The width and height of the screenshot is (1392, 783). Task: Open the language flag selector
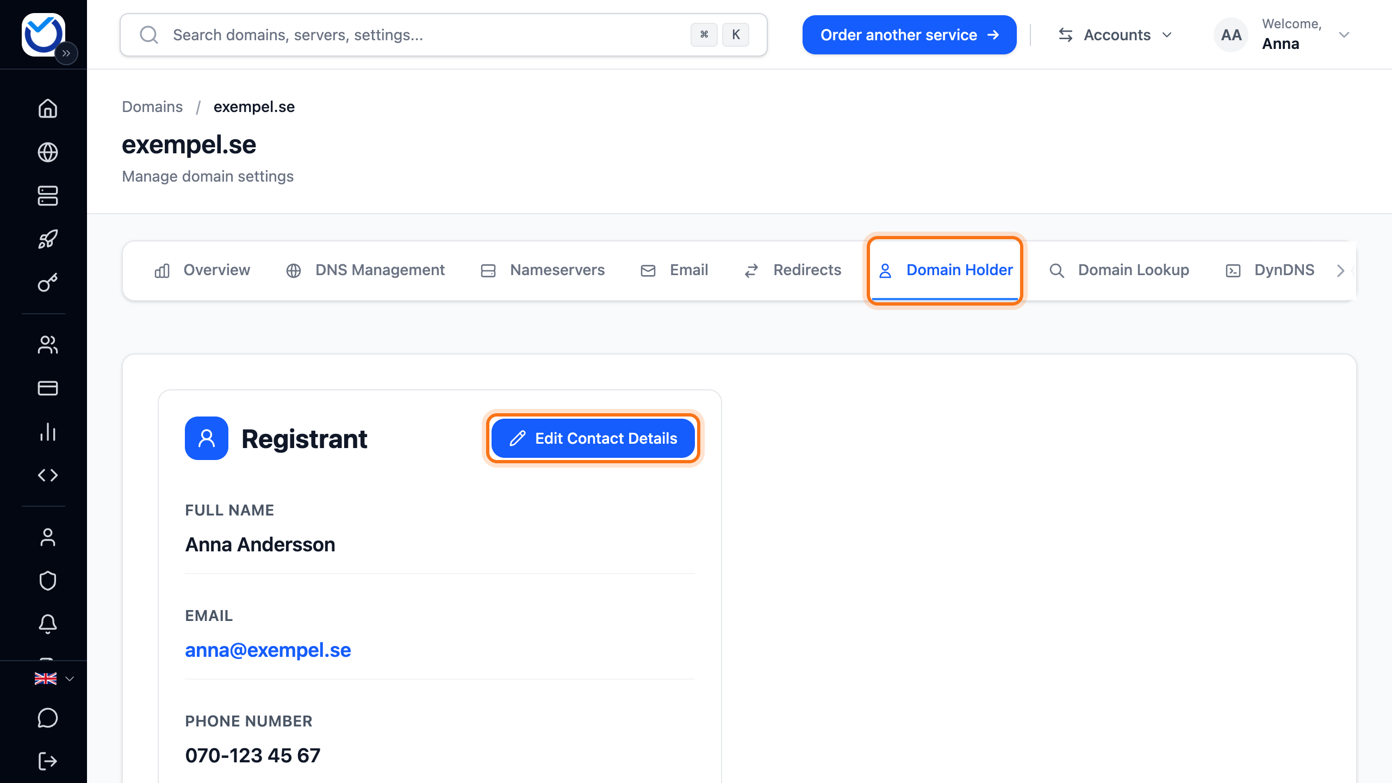[x=54, y=679]
